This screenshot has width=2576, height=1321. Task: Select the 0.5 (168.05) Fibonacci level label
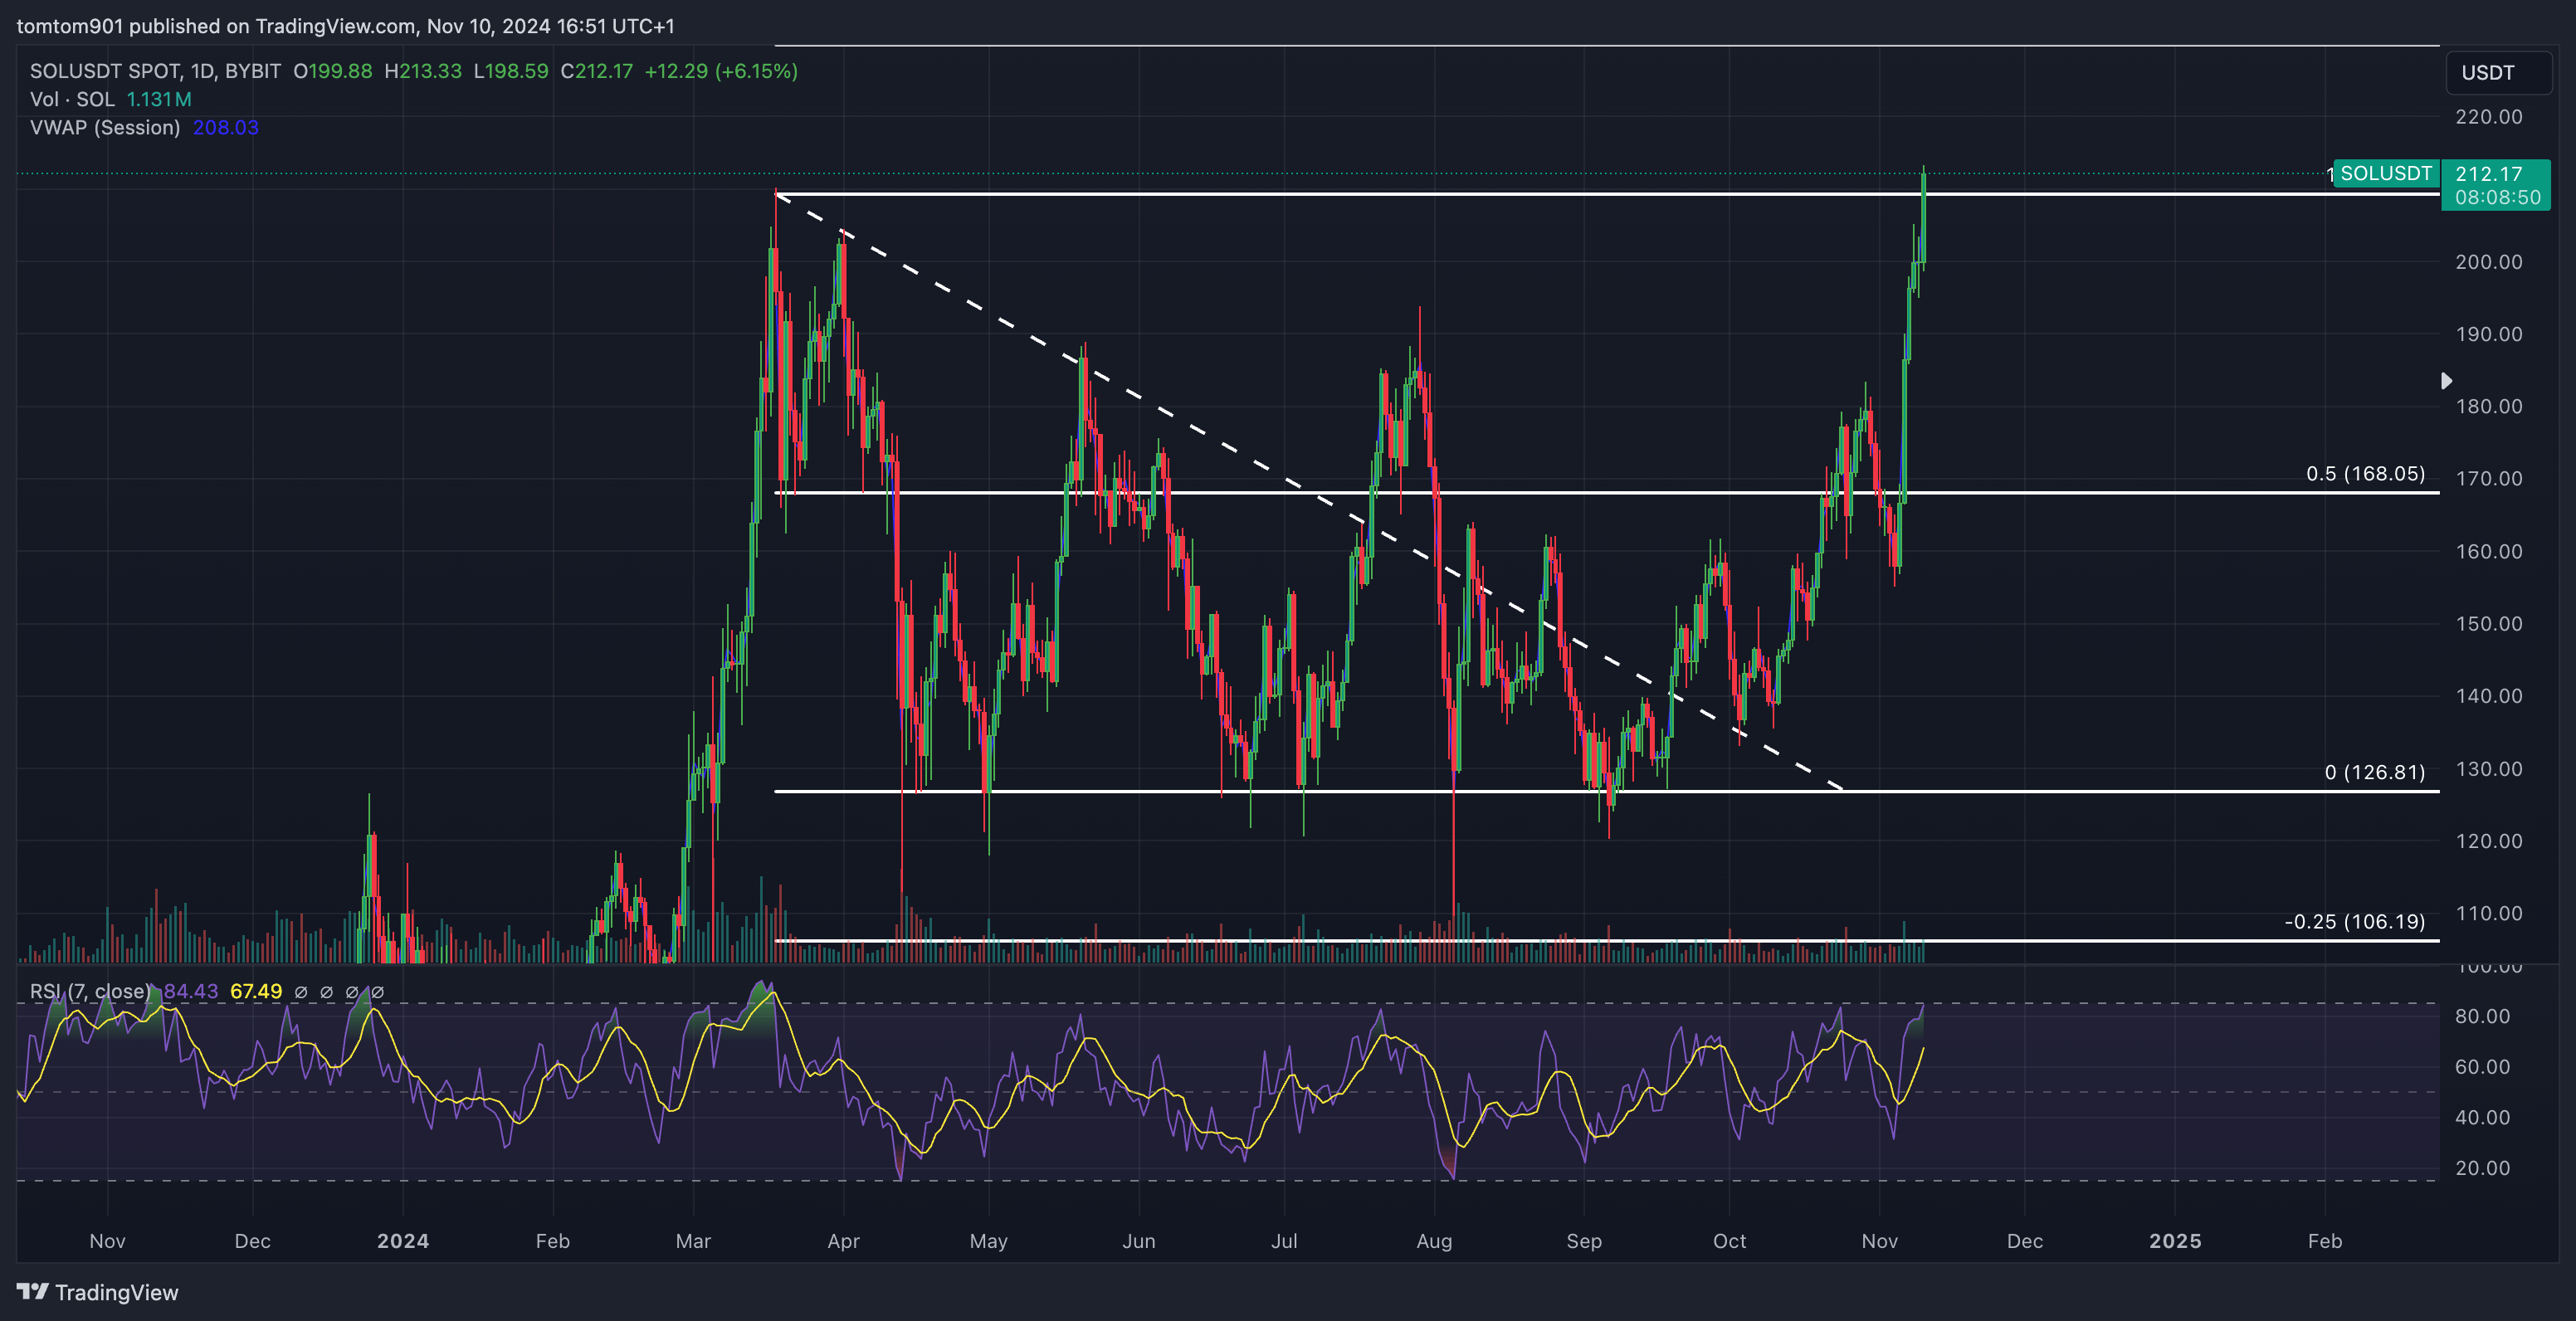click(2365, 474)
